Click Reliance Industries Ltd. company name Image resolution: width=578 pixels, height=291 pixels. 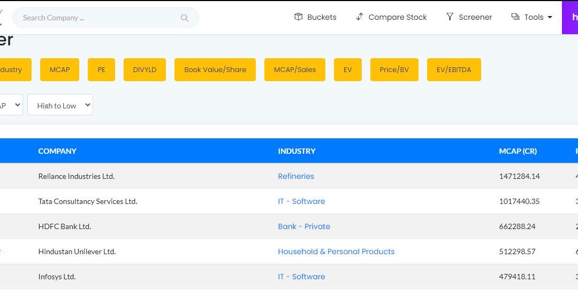coord(77,176)
